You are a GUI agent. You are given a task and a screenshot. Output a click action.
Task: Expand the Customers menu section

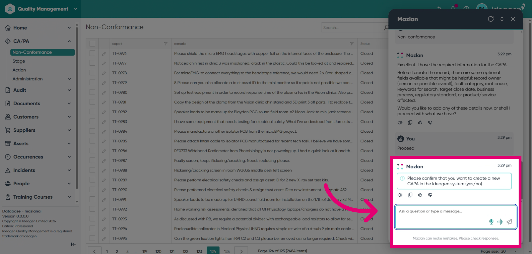pyautogui.click(x=69, y=117)
